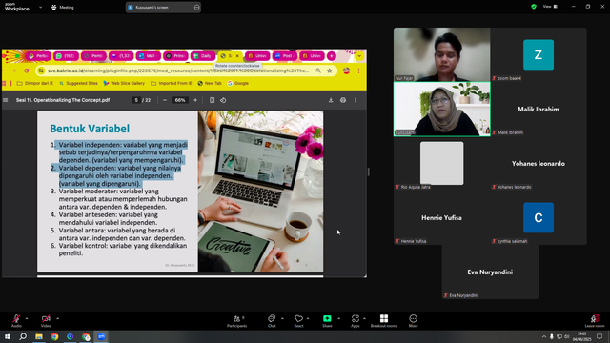Image resolution: width=610 pixels, height=343 pixels.
Task: Zoom in the PDF with plus
Action: click(195, 100)
